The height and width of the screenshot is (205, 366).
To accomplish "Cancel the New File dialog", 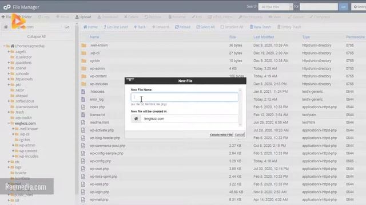I will tap(239, 135).
